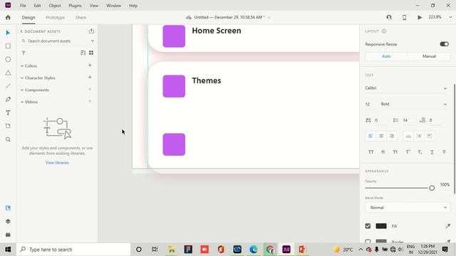Add a new color asset
456x256 pixels.
(x=90, y=65)
